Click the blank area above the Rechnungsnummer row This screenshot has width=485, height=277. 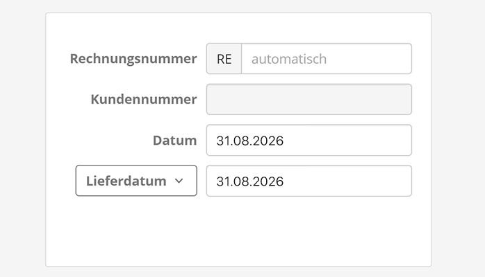click(238, 28)
